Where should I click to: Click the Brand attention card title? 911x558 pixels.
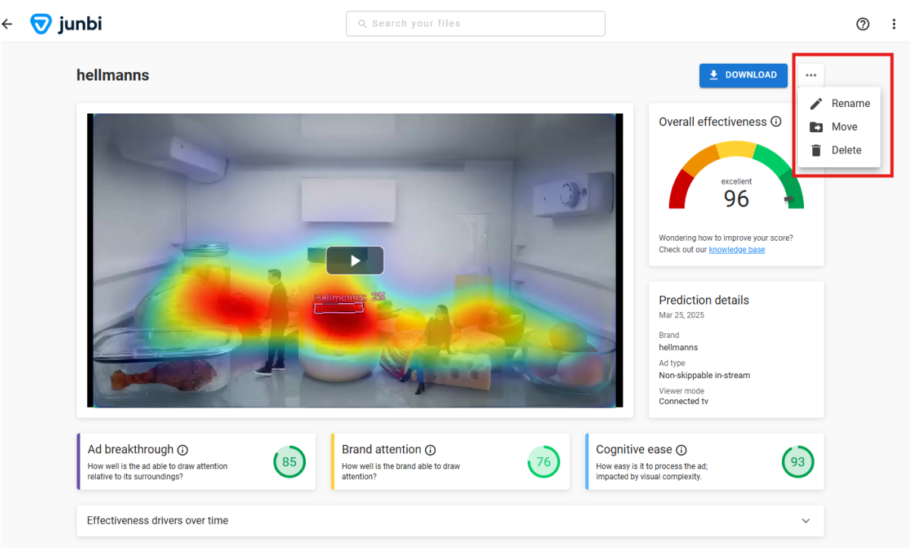pos(381,449)
